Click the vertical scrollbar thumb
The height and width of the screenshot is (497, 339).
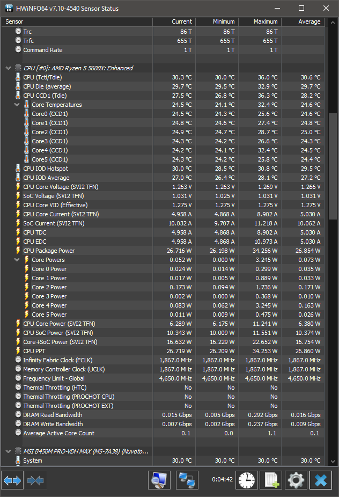click(333, 166)
